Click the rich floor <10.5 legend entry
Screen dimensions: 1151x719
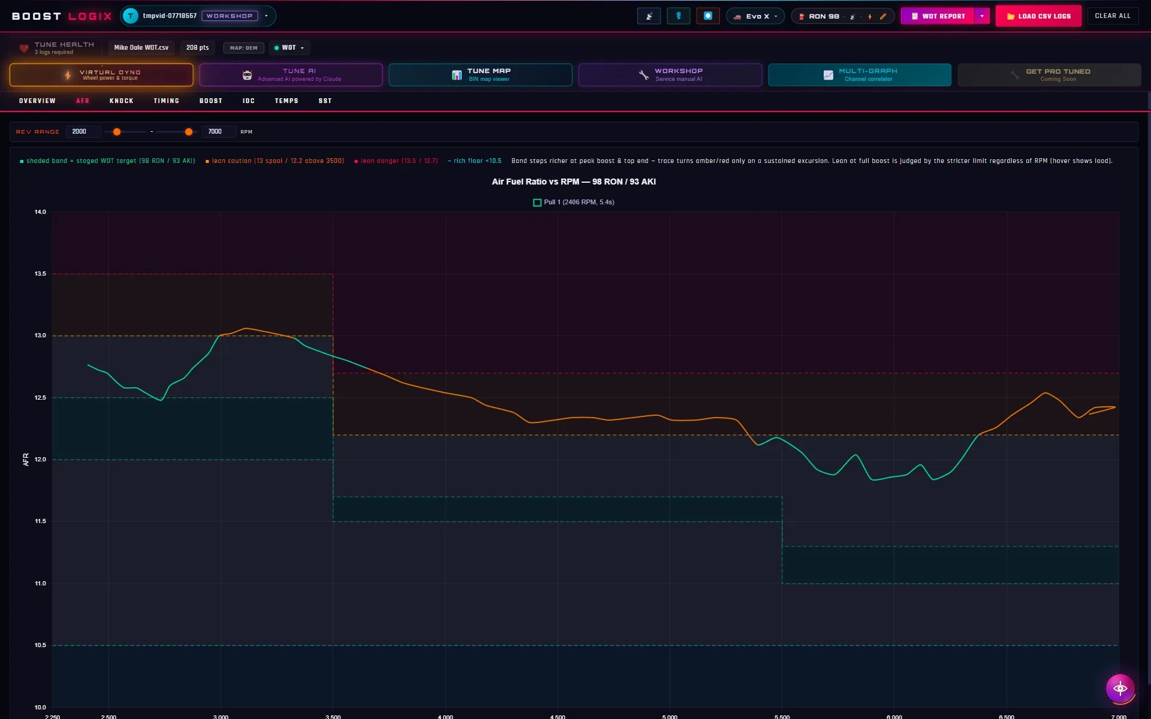click(x=474, y=161)
